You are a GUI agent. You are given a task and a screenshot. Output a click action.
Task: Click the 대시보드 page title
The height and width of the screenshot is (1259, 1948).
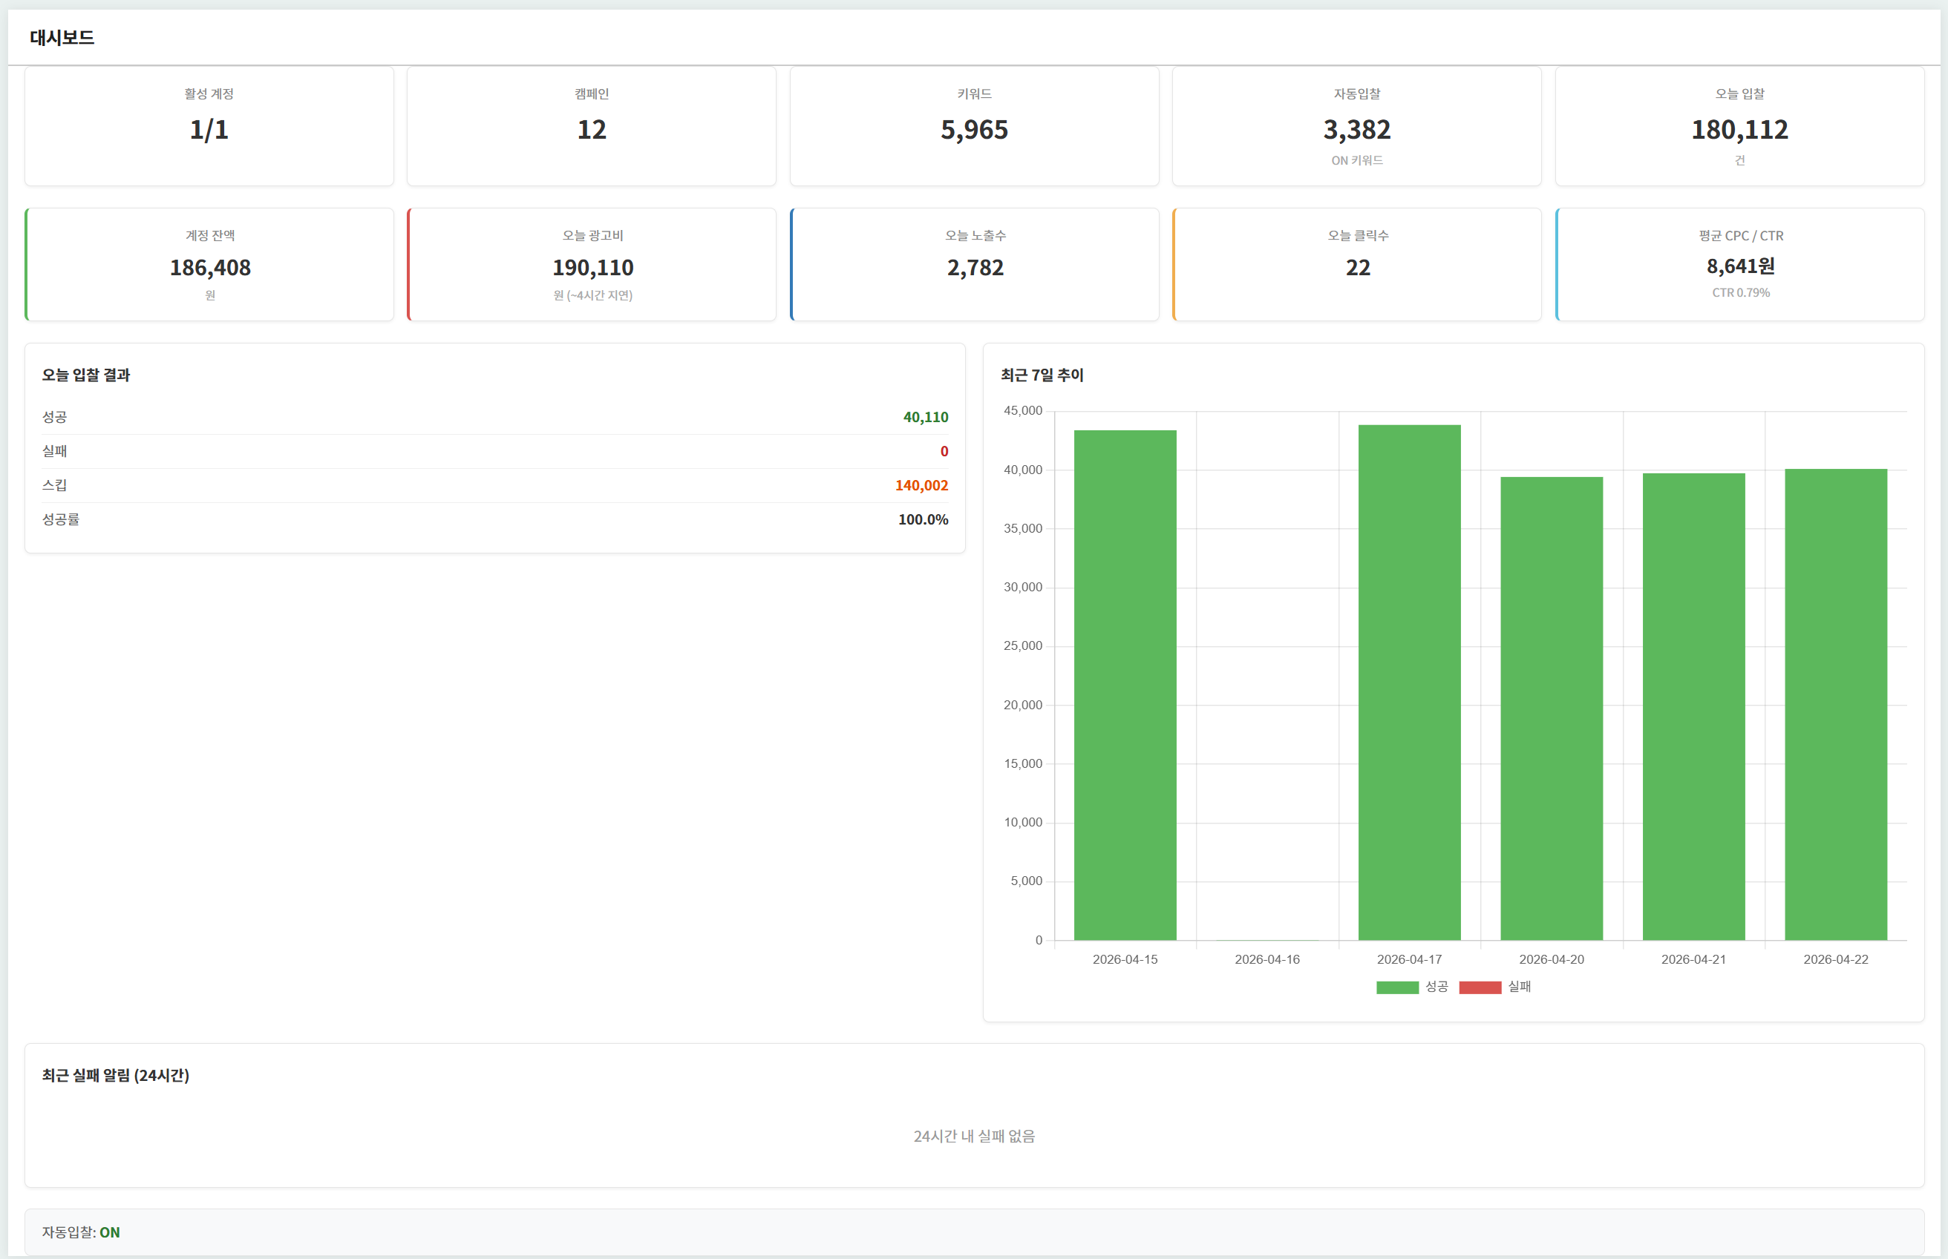pos(62,38)
